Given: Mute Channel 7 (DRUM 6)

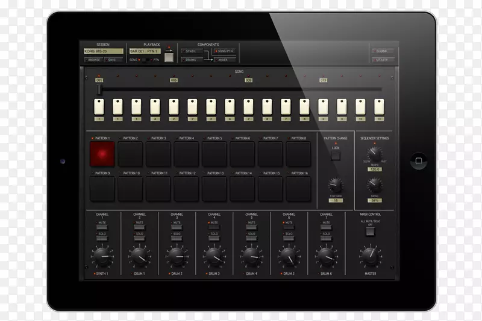Looking at the screenshot, I should coord(326,227).
